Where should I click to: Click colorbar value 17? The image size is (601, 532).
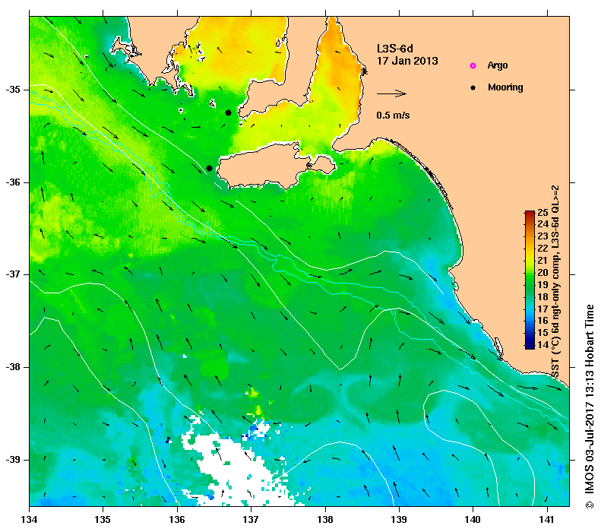click(x=542, y=309)
